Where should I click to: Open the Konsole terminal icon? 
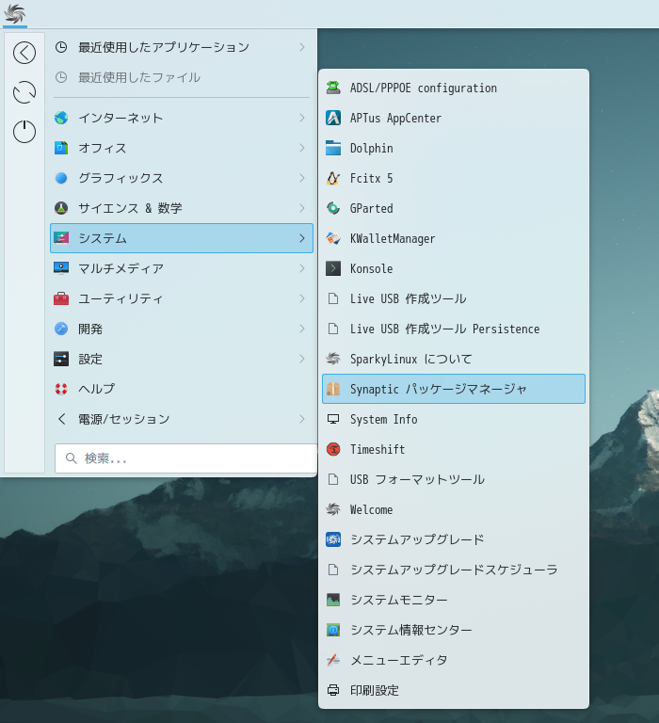pyautogui.click(x=333, y=268)
